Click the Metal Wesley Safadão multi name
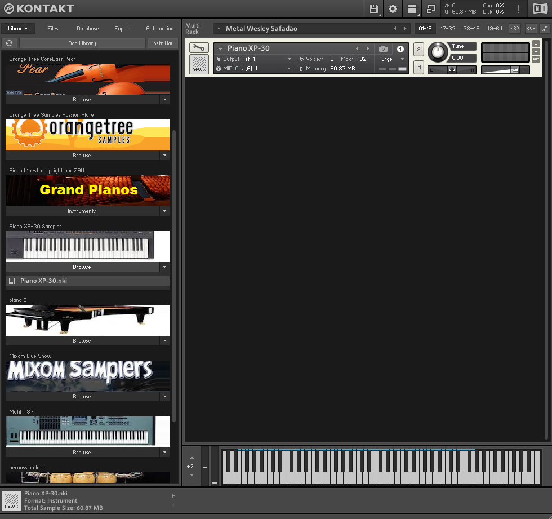Viewport: 552px width, 519px height. pyautogui.click(x=261, y=29)
